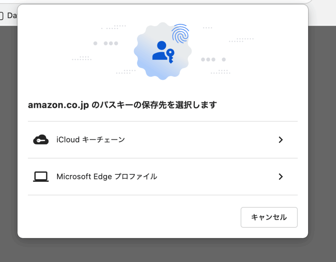Click the パスキーの保存先を選択します heading text
336x262 pixels.
point(154,105)
